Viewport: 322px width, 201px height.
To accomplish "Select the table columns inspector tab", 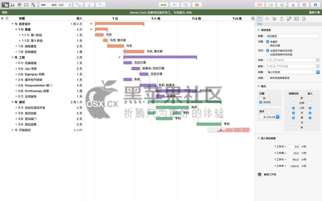I will click(x=296, y=19).
